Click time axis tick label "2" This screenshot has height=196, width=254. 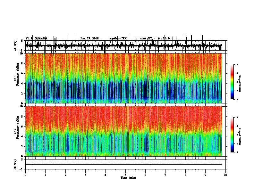(65, 175)
